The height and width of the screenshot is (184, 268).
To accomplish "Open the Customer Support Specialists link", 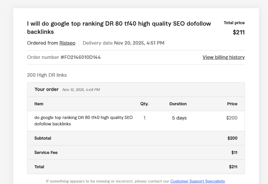I will coord(197,181).
